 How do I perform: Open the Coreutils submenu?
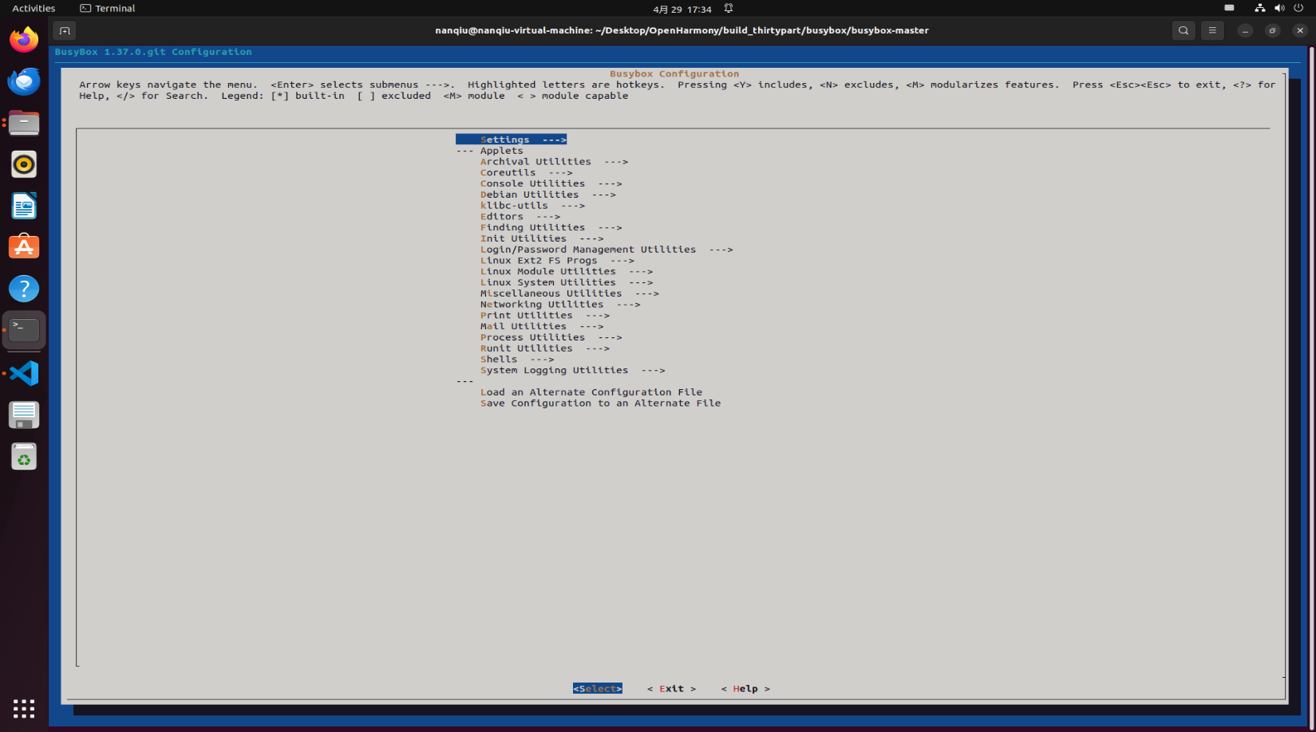526,173
